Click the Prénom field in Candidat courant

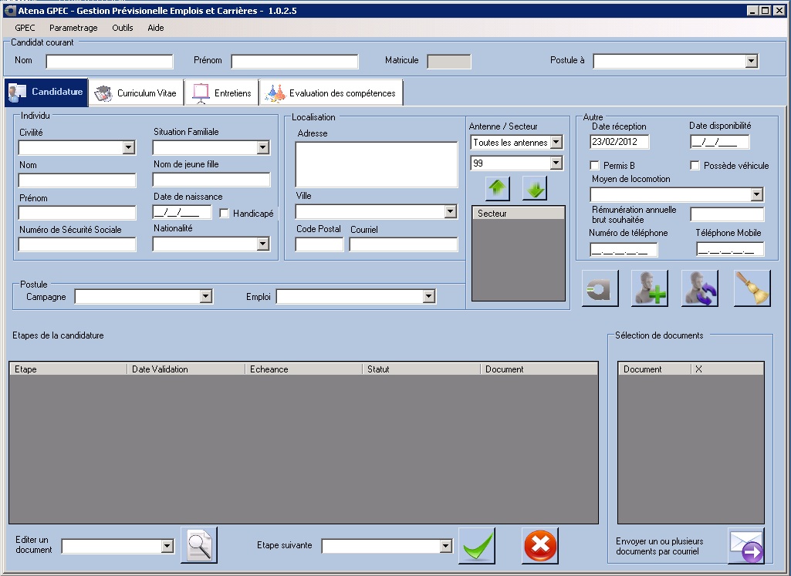pos(295,62)
